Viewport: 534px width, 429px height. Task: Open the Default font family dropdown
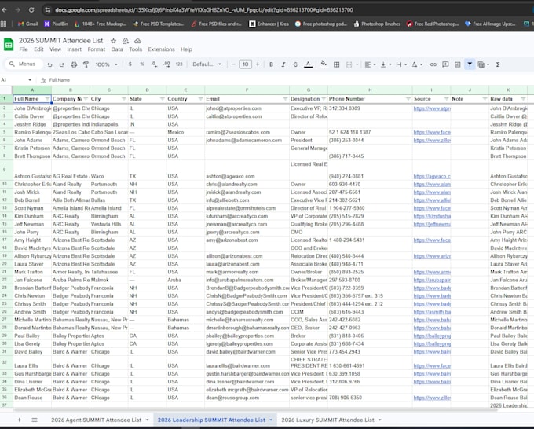[x=207, y=64]
